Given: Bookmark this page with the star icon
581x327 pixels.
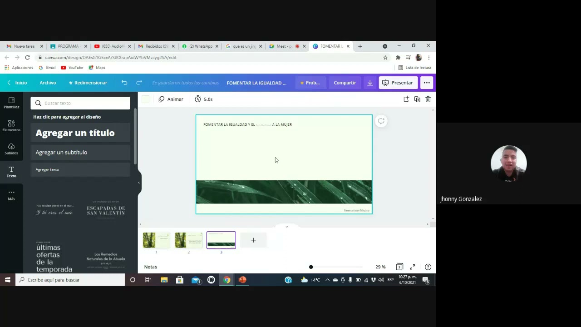Looking at the screenshot, I should (x=385, y=58).
